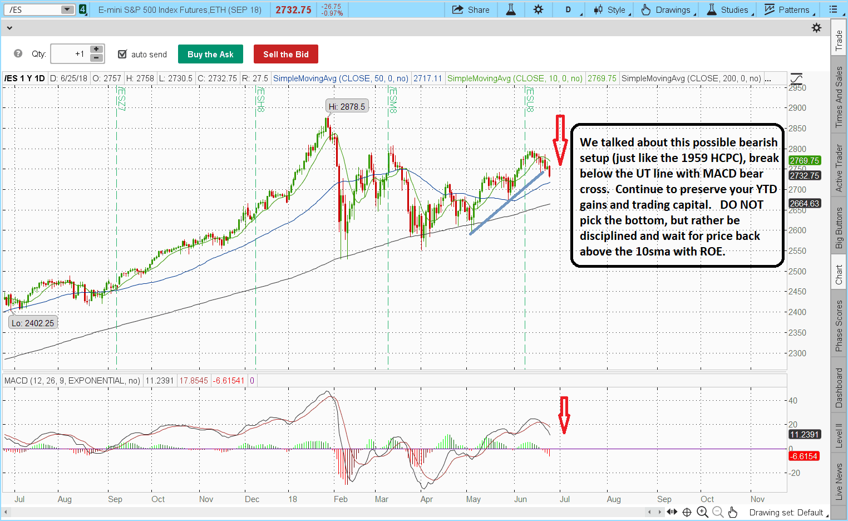
Task: Toggle the auto send checkbox
Action: pos(123,54)
